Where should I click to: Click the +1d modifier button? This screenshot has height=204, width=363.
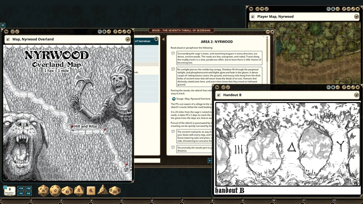coord(20,188)
